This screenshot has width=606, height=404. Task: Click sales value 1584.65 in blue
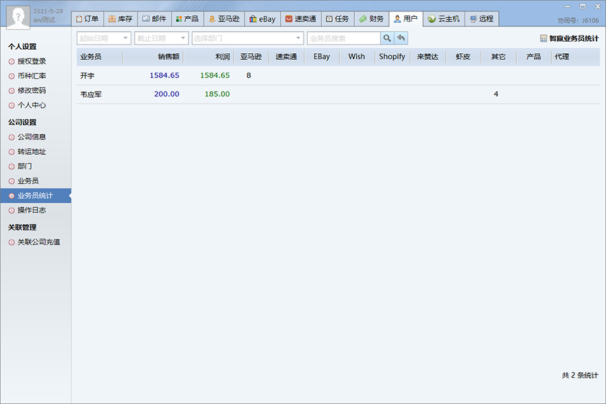[x=164, y=75]
